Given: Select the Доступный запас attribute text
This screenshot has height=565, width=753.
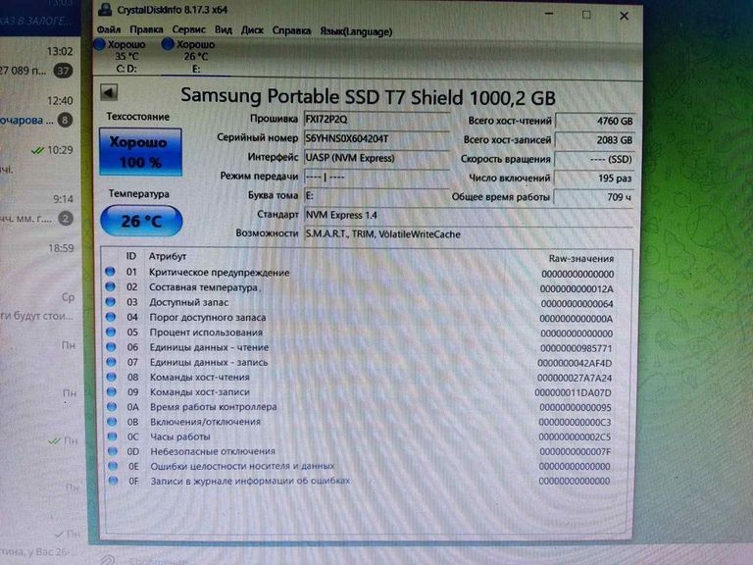Looking at the screenshot, I should pos(188,302).
